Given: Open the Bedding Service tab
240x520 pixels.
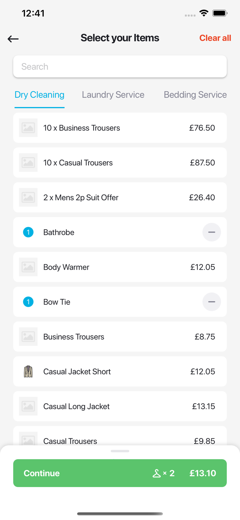Looking at the screenshot, I should [x=195, y=95].
